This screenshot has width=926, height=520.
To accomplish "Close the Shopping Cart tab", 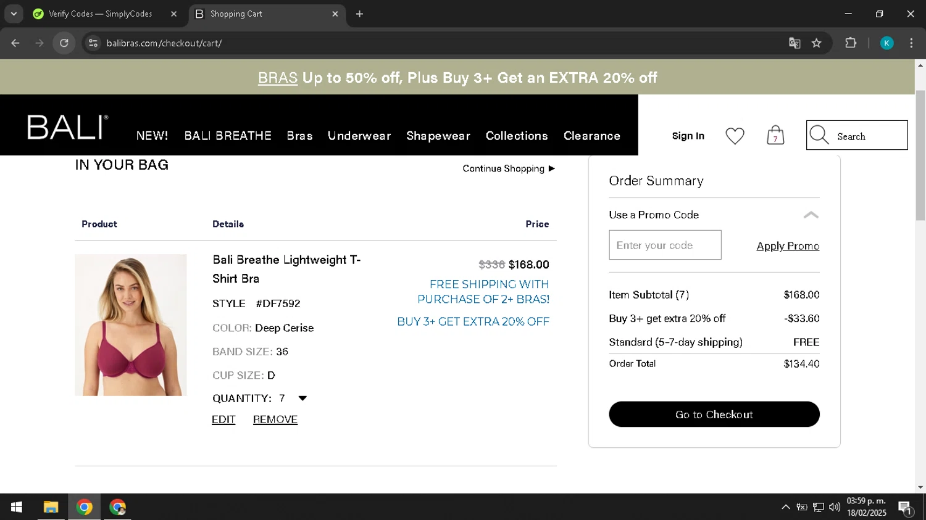I will pyautogui.click(x=335, y=14).
